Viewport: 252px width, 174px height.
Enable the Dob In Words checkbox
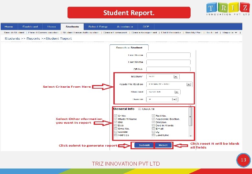(x=153, y=125)
